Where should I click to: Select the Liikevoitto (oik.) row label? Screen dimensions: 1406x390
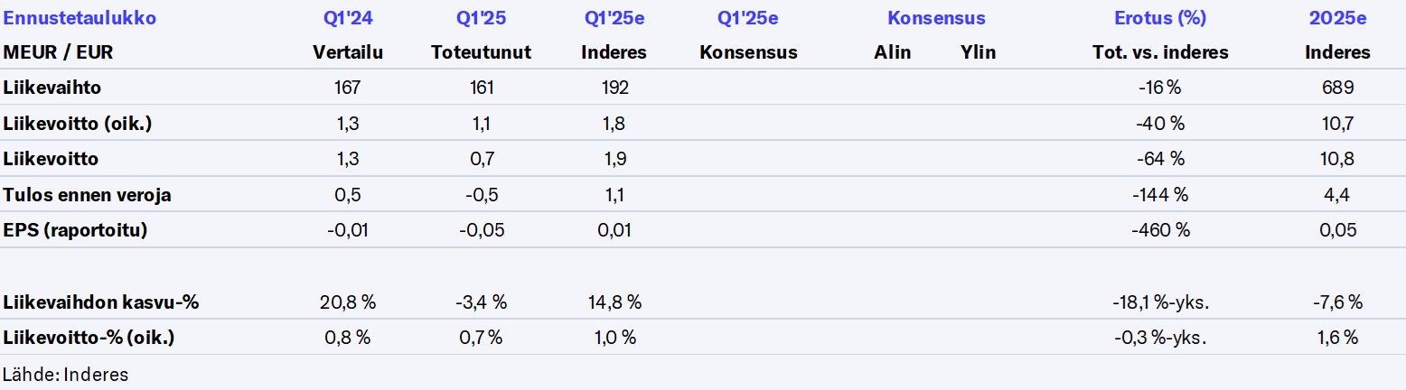tap(78, 124)
